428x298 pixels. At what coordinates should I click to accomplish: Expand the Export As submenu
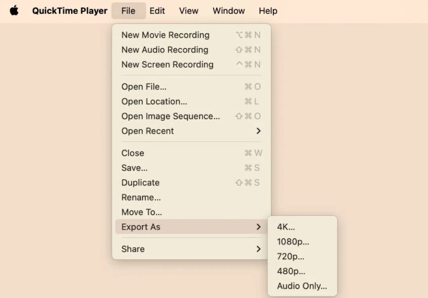pos(259,227)
